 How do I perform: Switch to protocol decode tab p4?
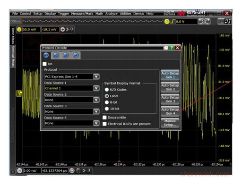(x=76, y=55)
